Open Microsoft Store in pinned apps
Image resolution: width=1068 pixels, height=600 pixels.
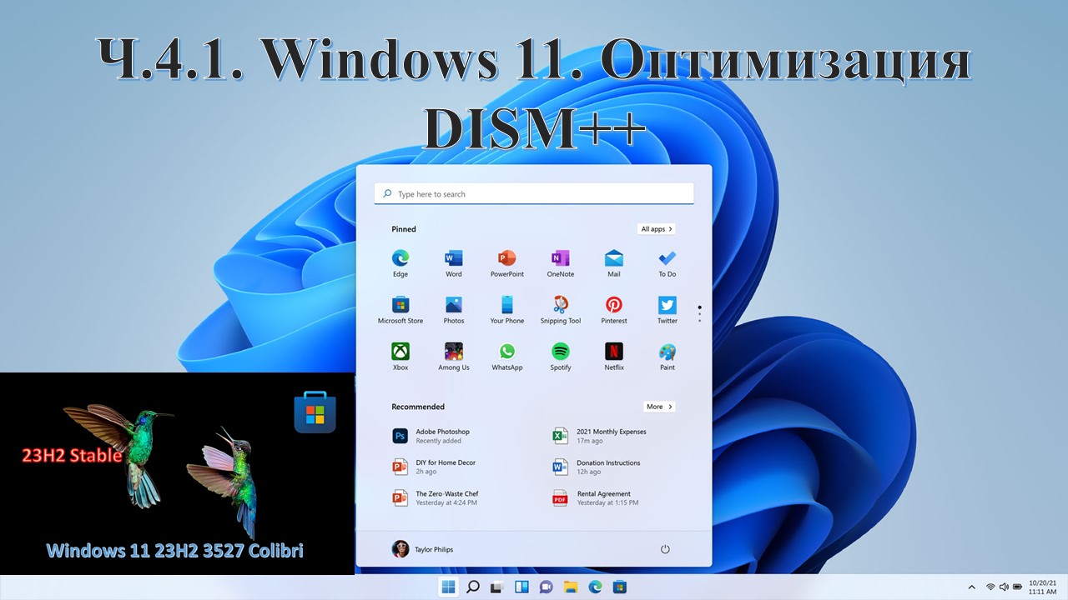[400, 310]
